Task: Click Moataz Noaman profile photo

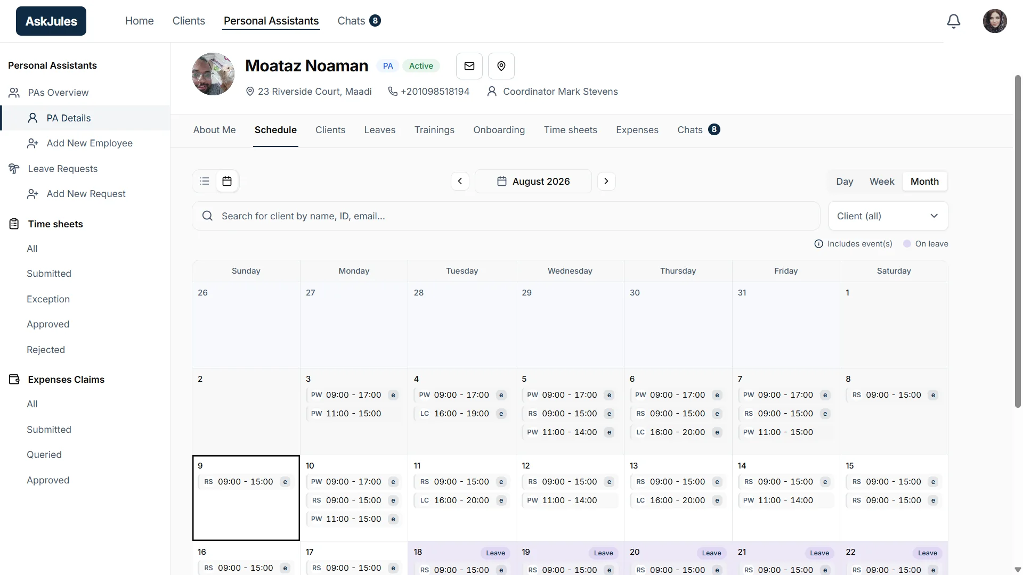Action: (213, 74)
